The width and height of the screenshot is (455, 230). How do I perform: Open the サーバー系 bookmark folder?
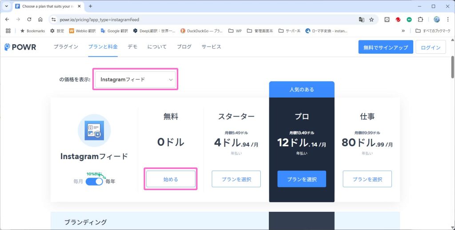click(x=289, y=31)
